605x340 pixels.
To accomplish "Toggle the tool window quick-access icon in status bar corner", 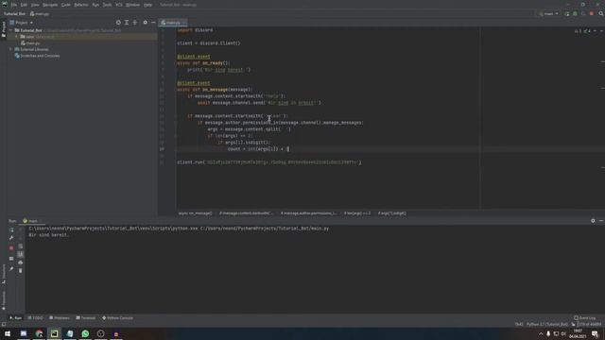I will [4, 325].
